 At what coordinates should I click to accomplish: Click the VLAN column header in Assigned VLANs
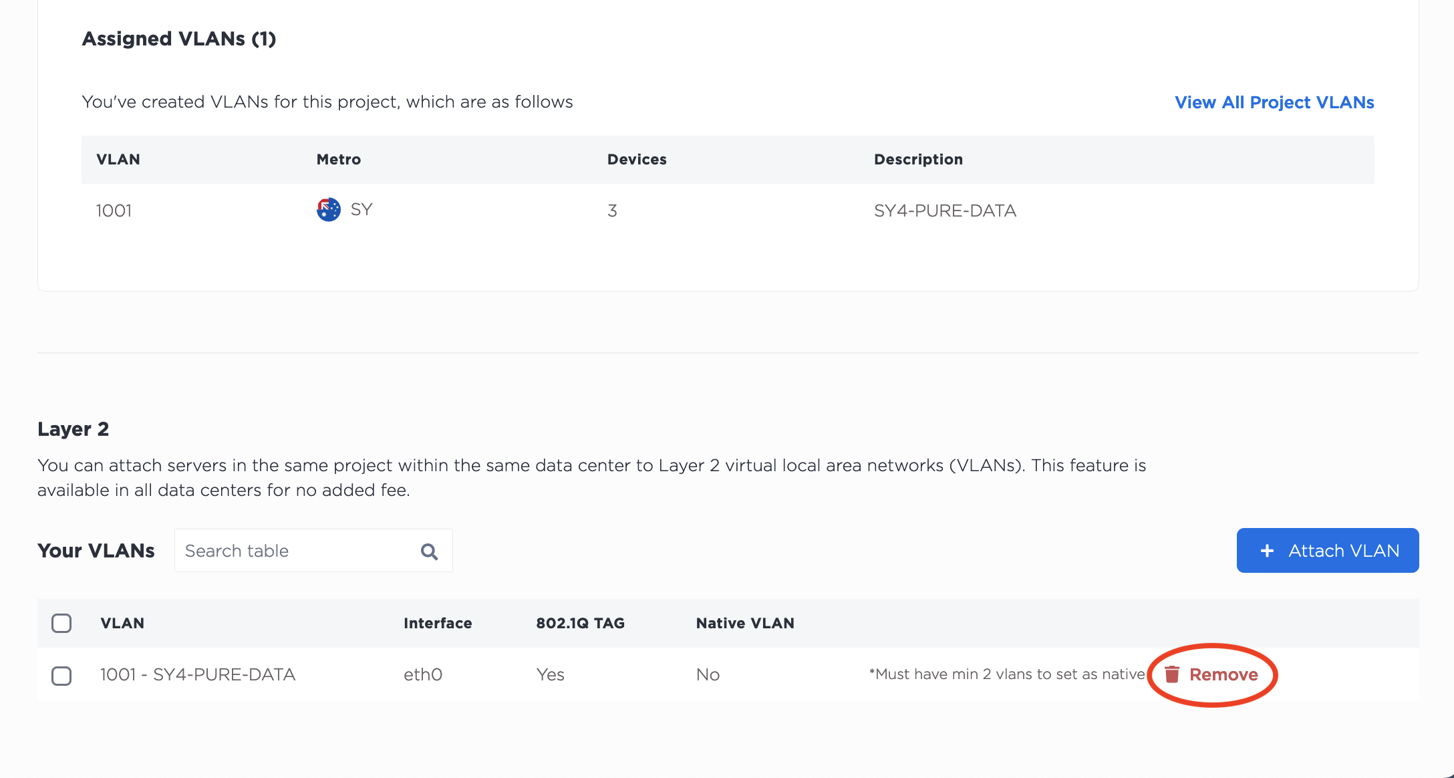click(x=118, y=160)
